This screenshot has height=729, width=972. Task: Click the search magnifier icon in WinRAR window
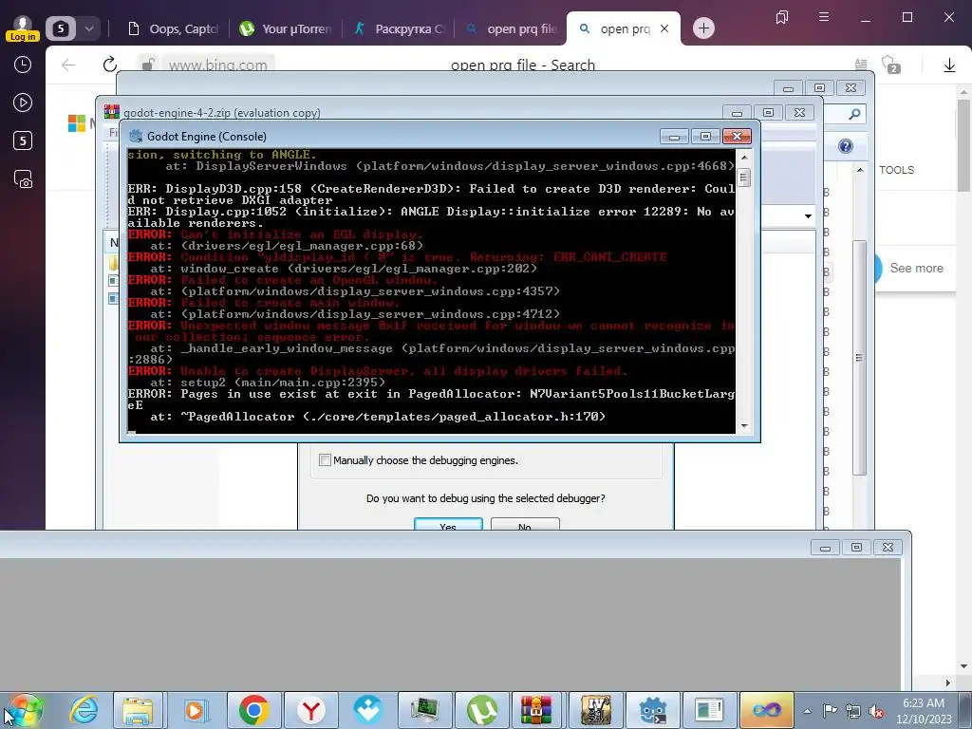point(855,114)
